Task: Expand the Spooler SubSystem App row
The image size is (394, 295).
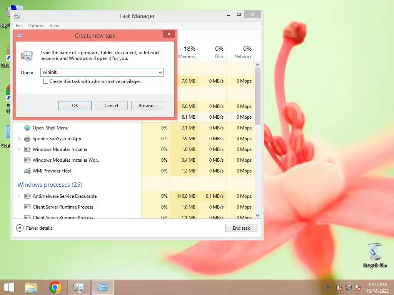Action: (x=18, y=138)
